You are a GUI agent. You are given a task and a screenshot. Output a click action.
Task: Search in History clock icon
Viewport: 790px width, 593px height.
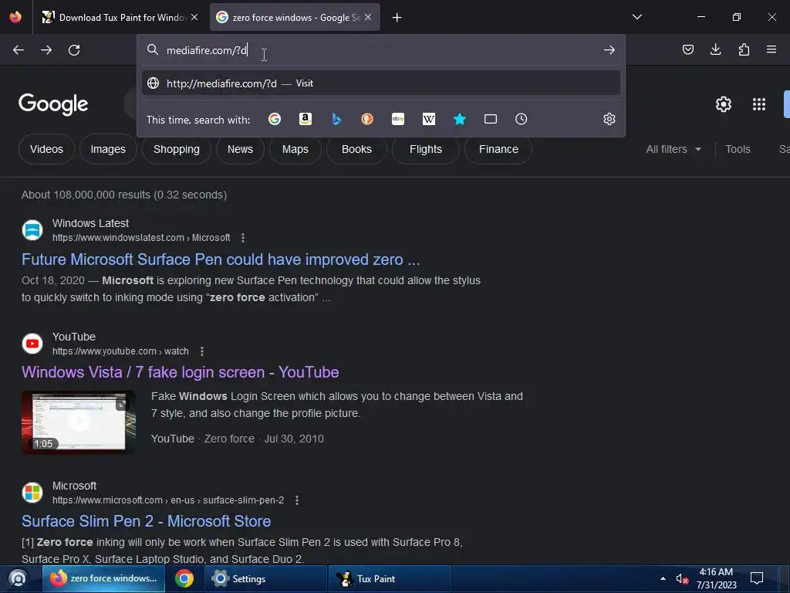click(x=521, y=119)
